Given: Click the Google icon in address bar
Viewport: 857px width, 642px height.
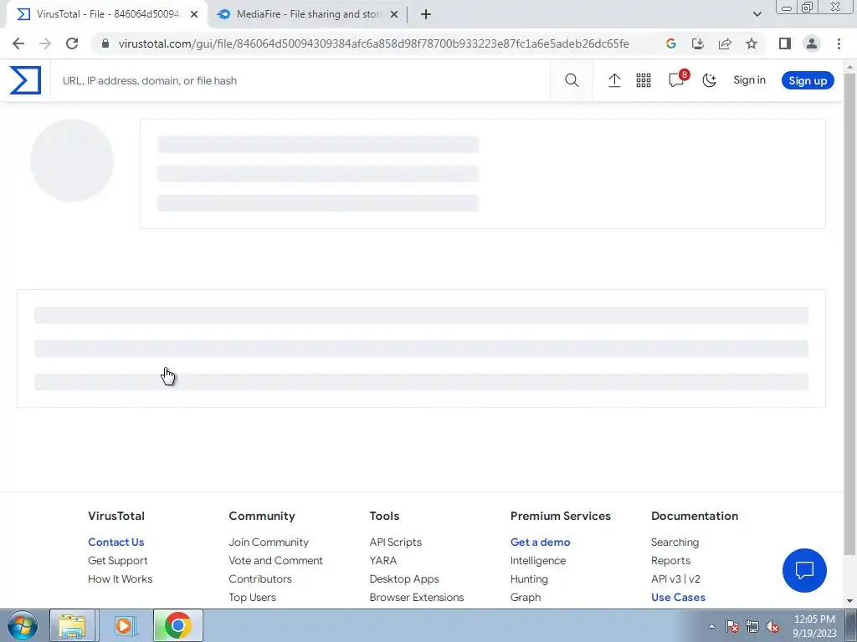Looking at the screenshot, I should (670, 43).
